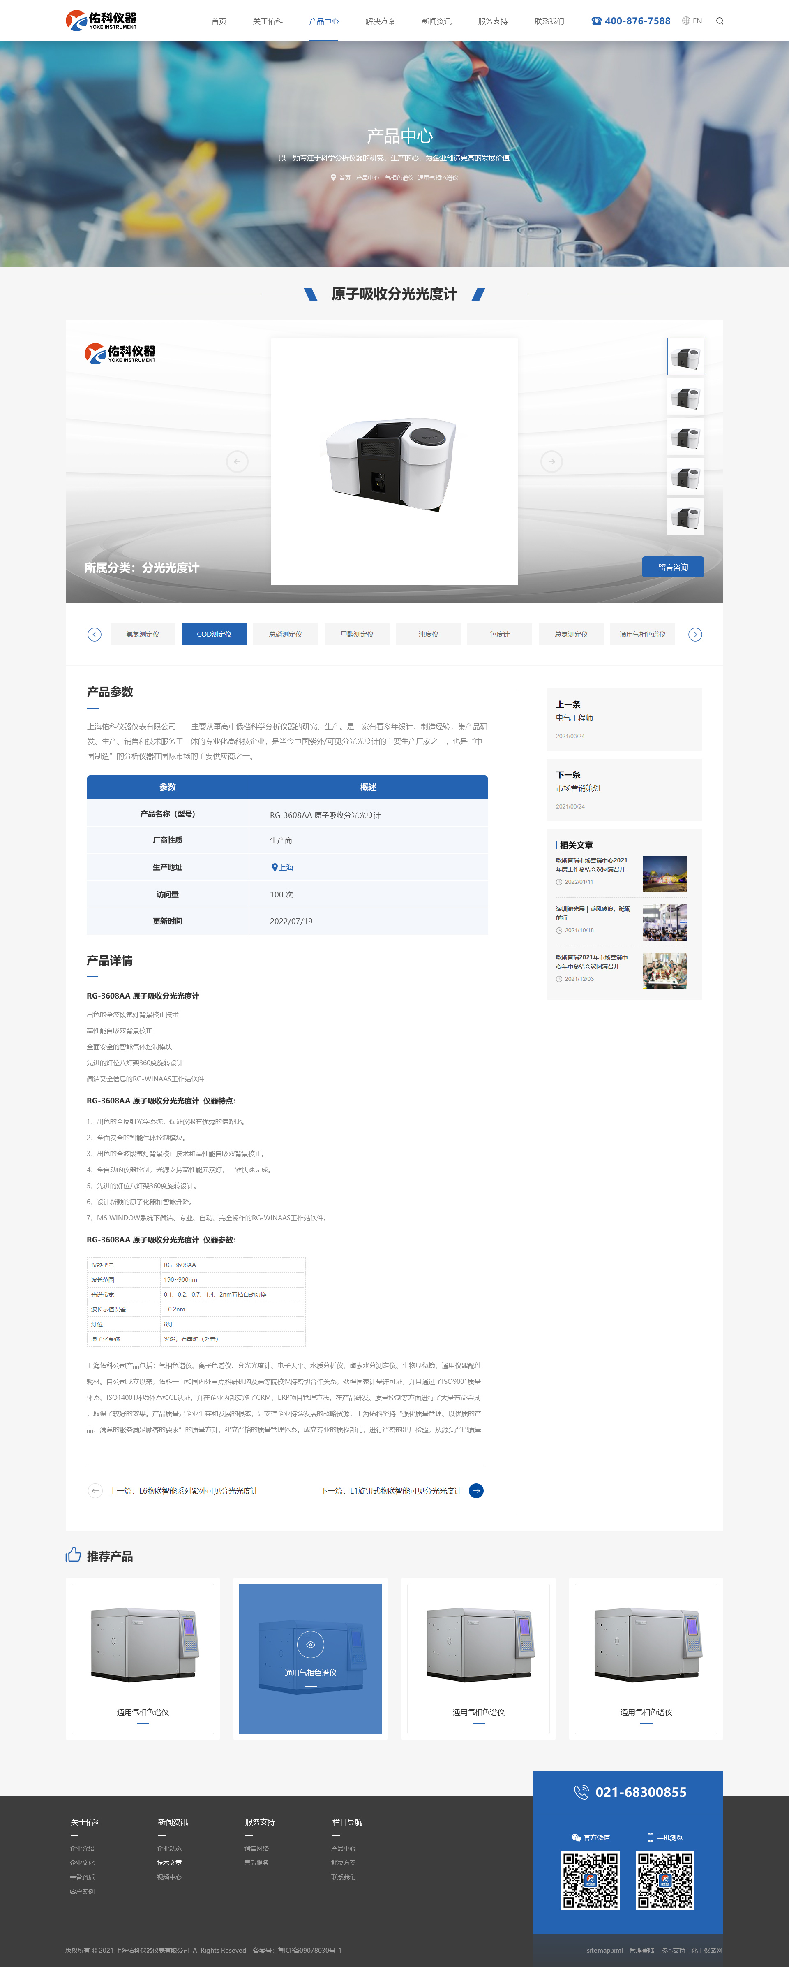Open footer link 销售网络
The height and width of the screenshot is (1967, 789).
click(x=256, y=1849)
